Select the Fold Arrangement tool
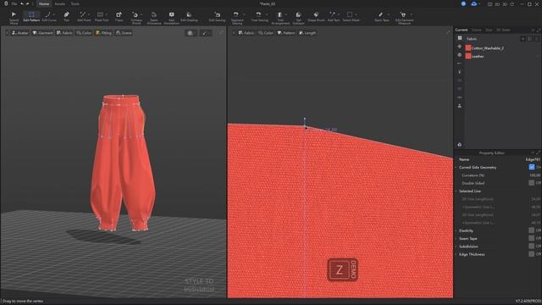The image size is (542, 305). point(280,17)
